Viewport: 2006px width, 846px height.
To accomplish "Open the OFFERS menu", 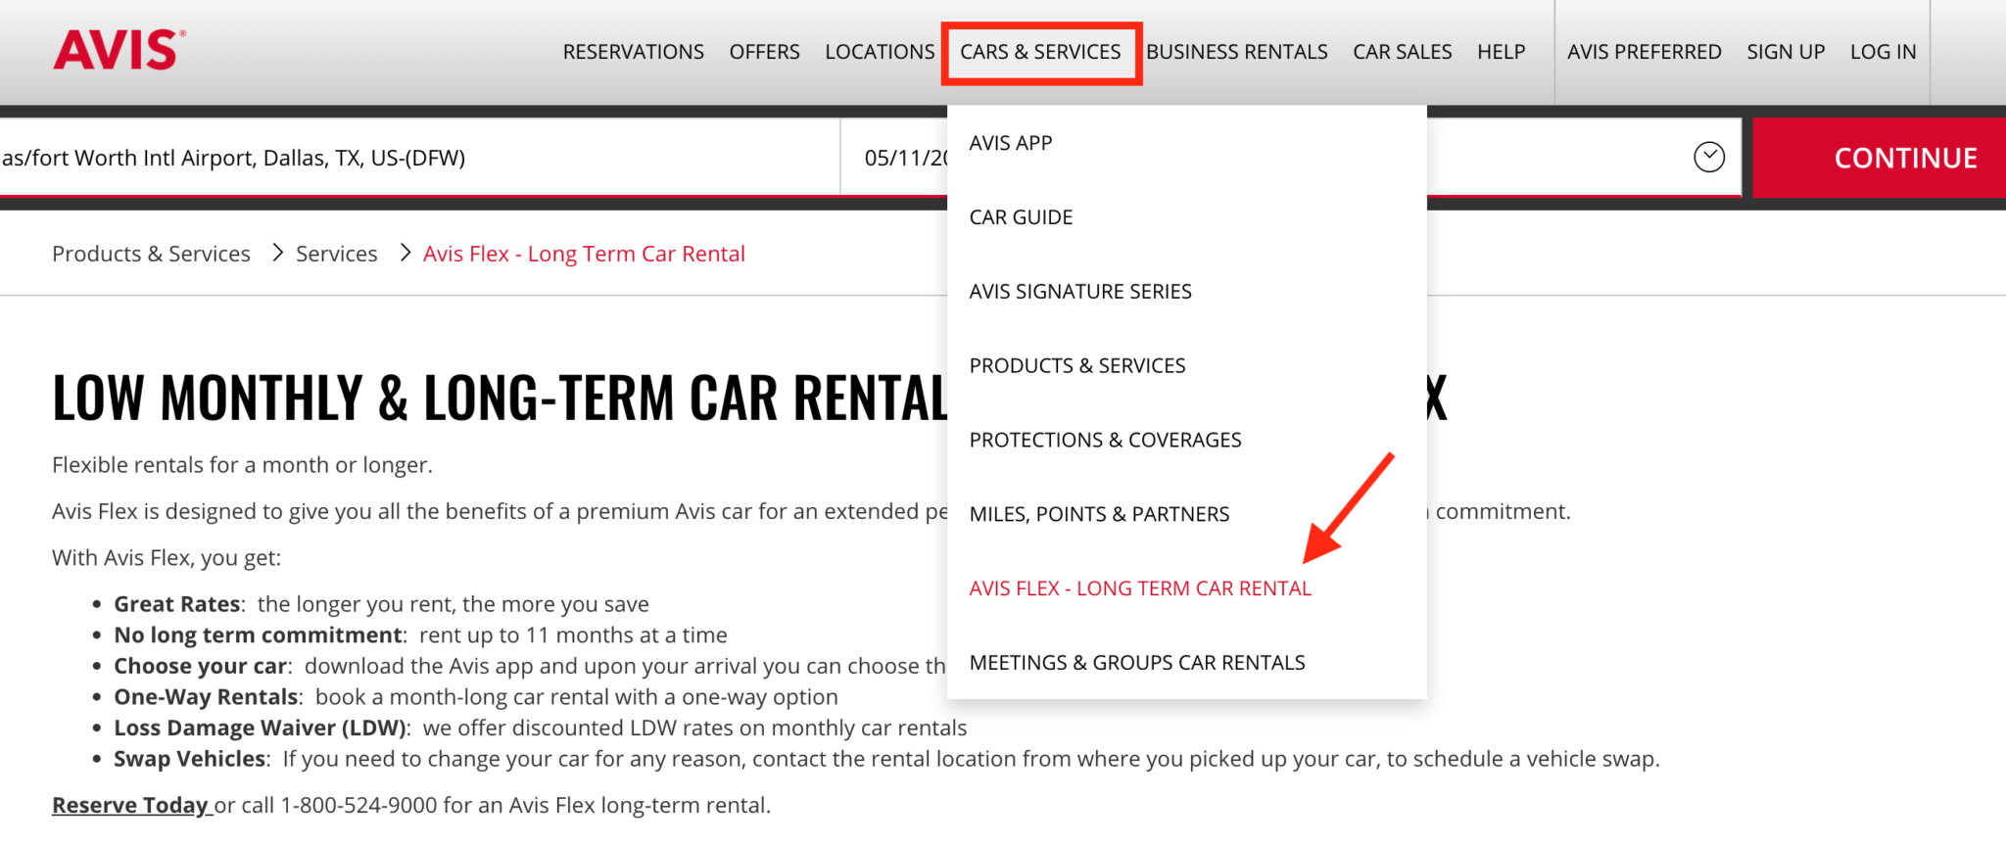I will (764, 52).
